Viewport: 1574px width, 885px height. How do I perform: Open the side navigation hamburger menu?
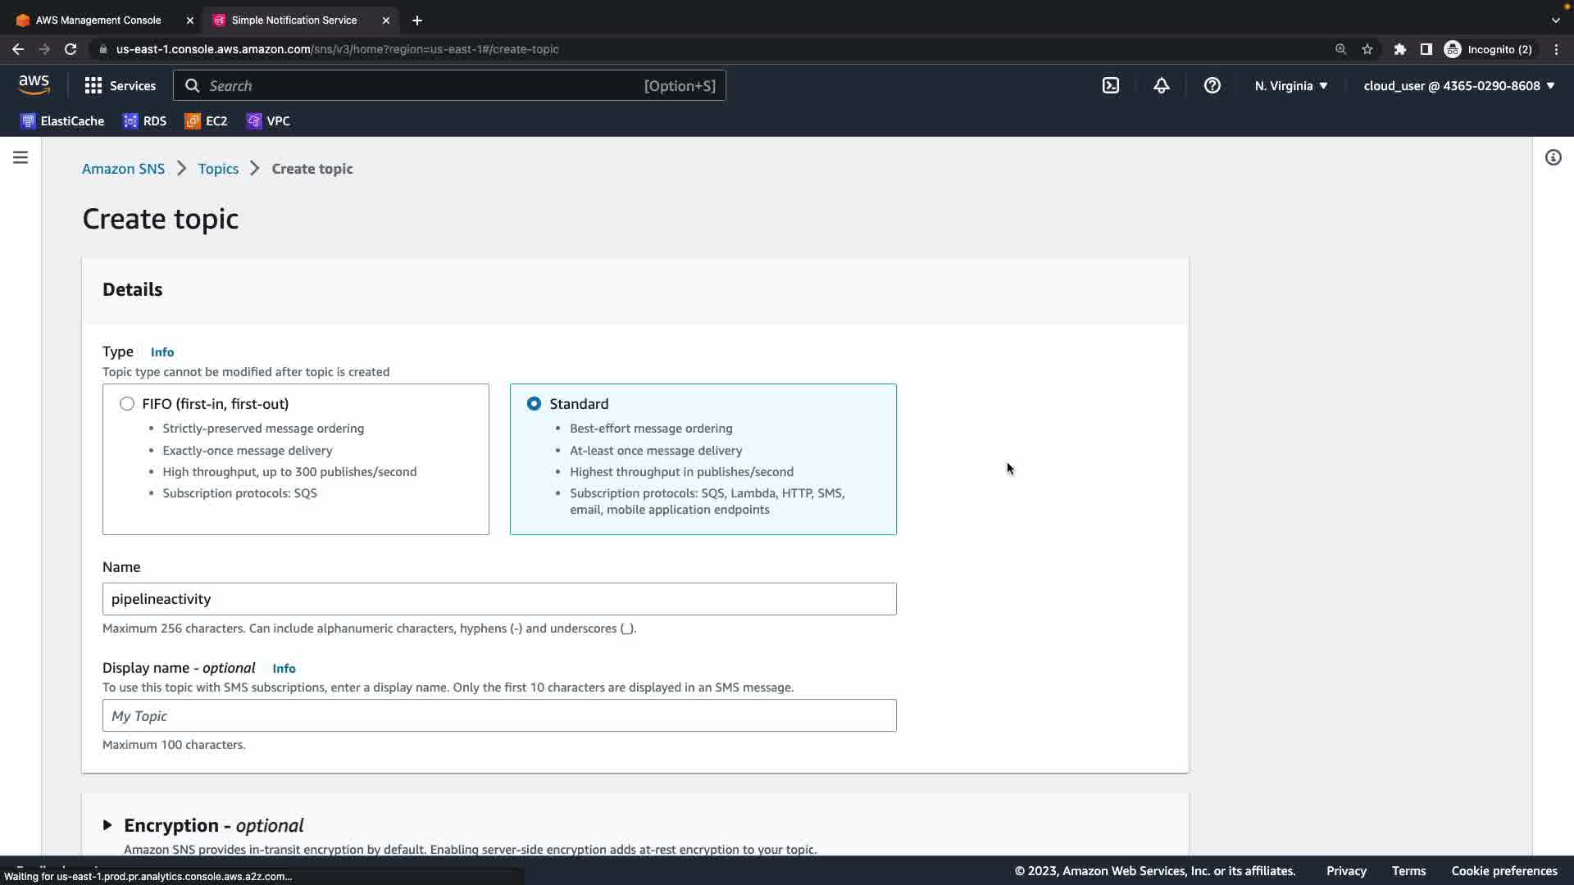[20, 157]
